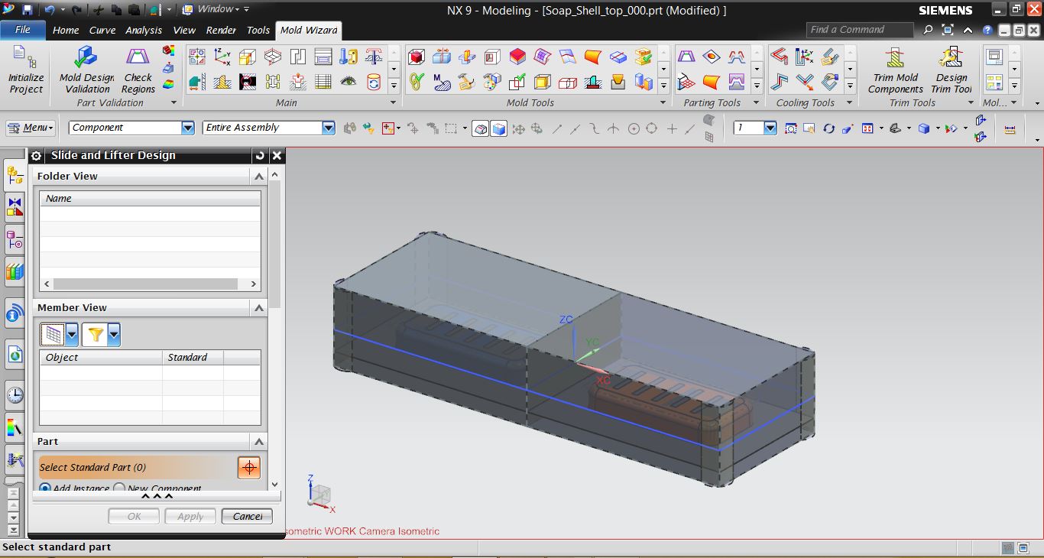Click the Cancel button in the dialog
Image resolution: width=1044 pixels, height=558 pixels.
tap(247, 517)
